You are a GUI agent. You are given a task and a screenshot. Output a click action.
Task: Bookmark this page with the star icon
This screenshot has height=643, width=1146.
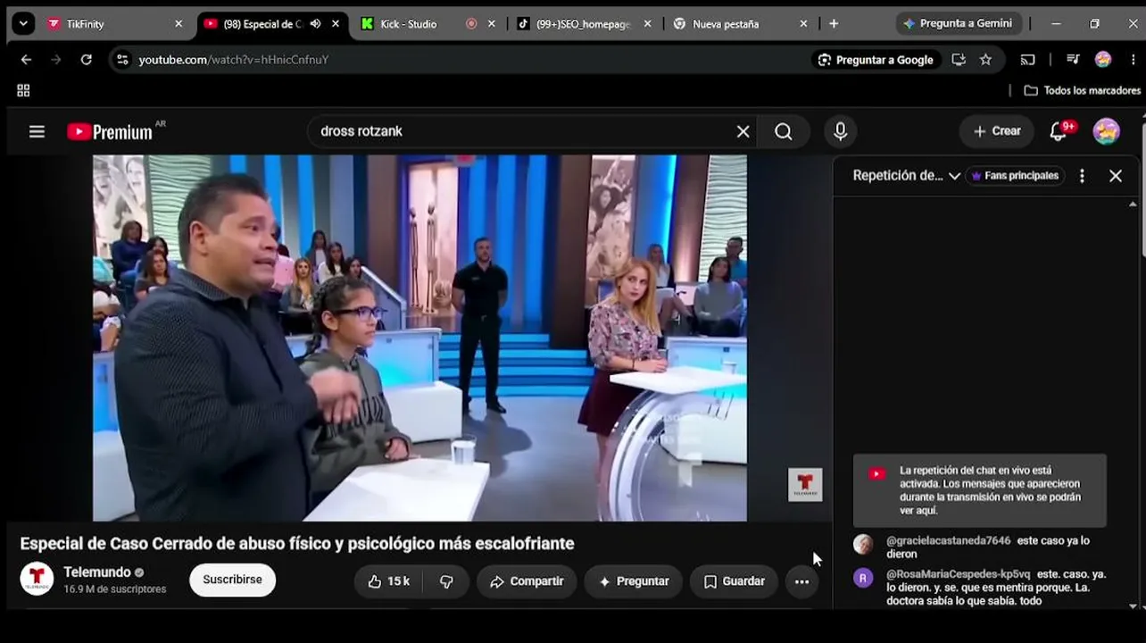(x=985, y=60)
